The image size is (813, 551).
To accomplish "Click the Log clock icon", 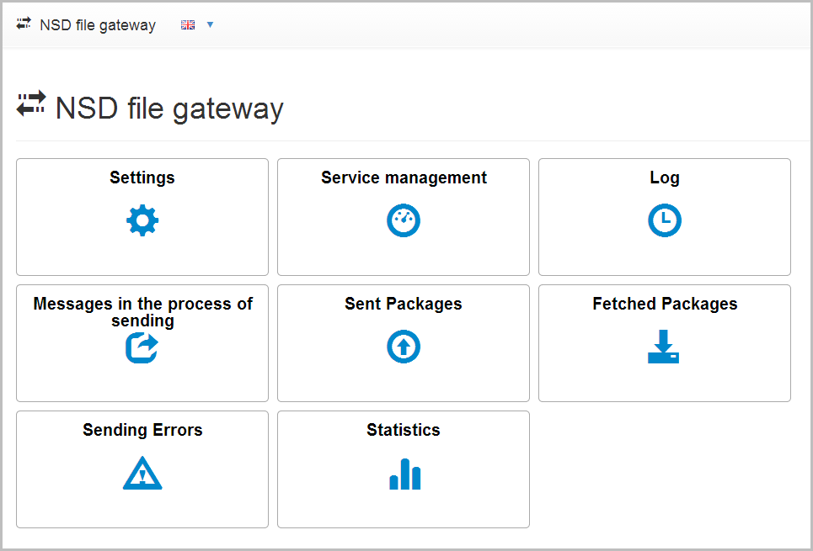I will click(665, 220).
